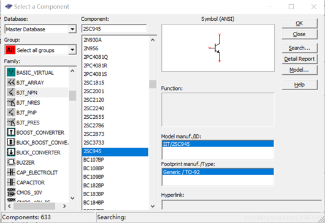Click the BJT_NRES family icon
This screenshot has width=325, height=223.
click(11, 102)
